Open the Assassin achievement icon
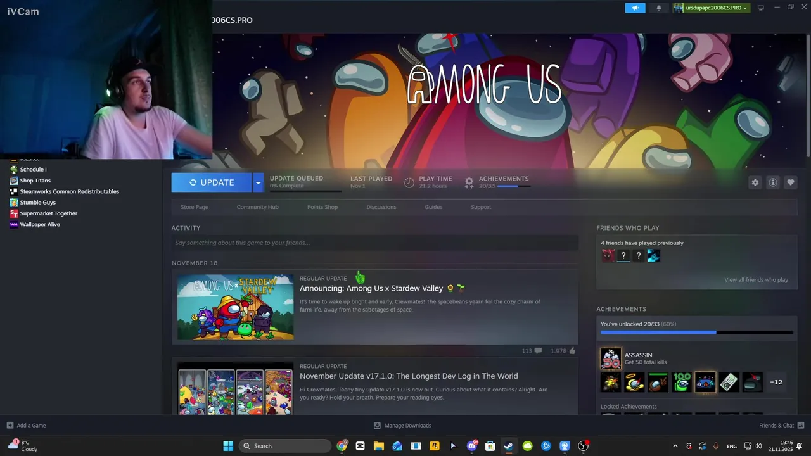Screen dimensions: 811x456 [x=611, y=358]
